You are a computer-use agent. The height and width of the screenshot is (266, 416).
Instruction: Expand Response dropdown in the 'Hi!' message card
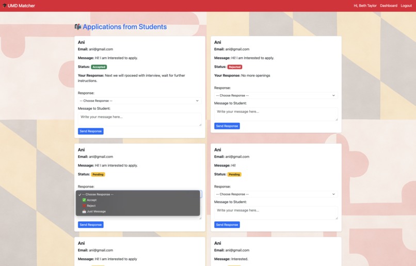point(276,194)
